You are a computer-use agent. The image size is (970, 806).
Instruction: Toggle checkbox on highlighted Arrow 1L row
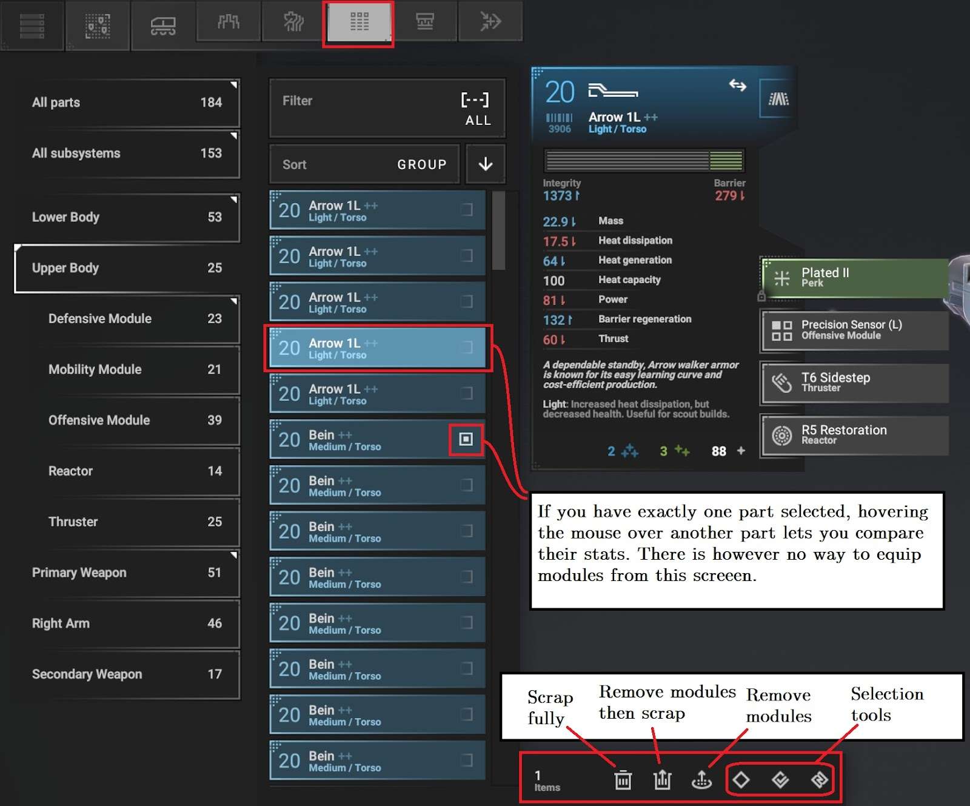(x=466, y=348)
